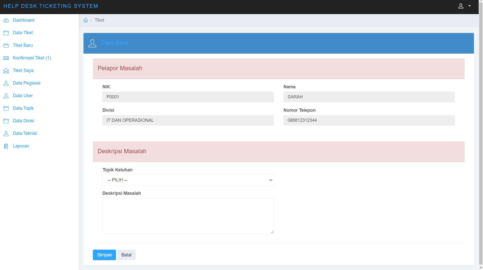Click the user account icon in top bar

click(x=461, y=6)
